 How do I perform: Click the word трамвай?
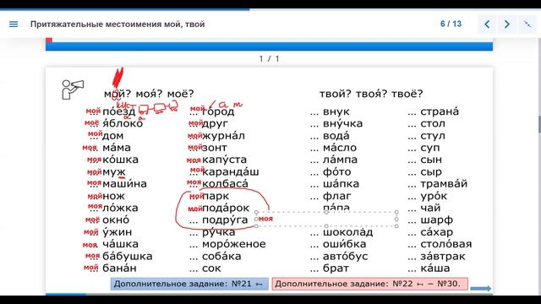pos(444,184)
